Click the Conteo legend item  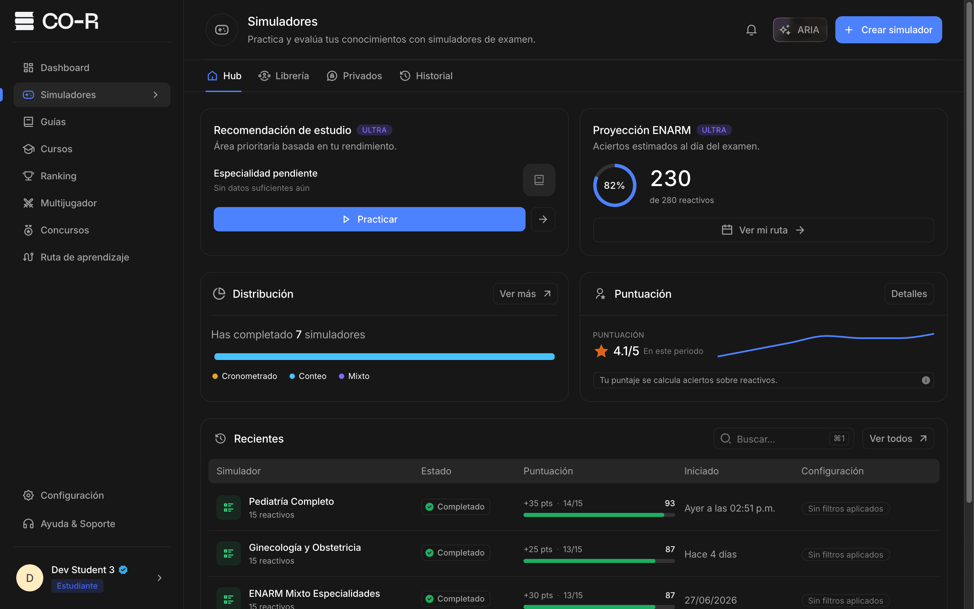coord(308,376)
